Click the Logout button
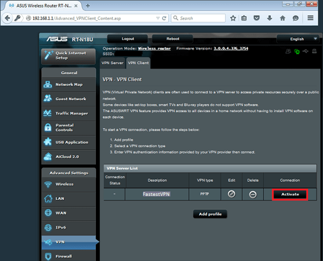 (127, 39)
